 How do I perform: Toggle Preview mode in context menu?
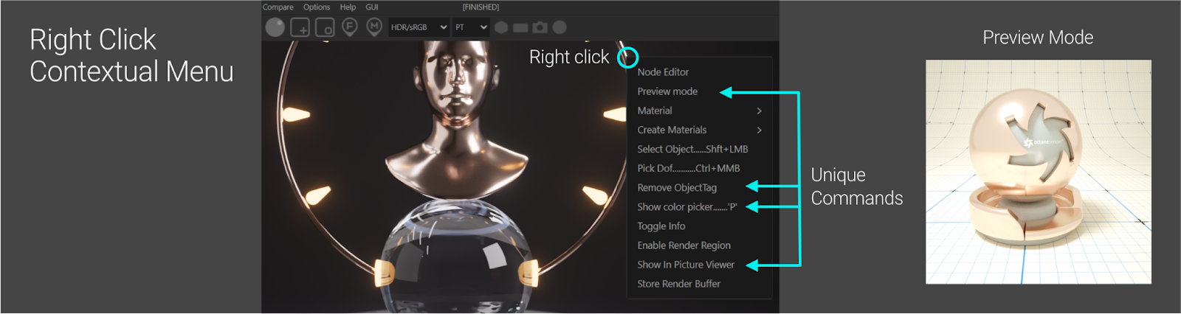coord(667,91)
